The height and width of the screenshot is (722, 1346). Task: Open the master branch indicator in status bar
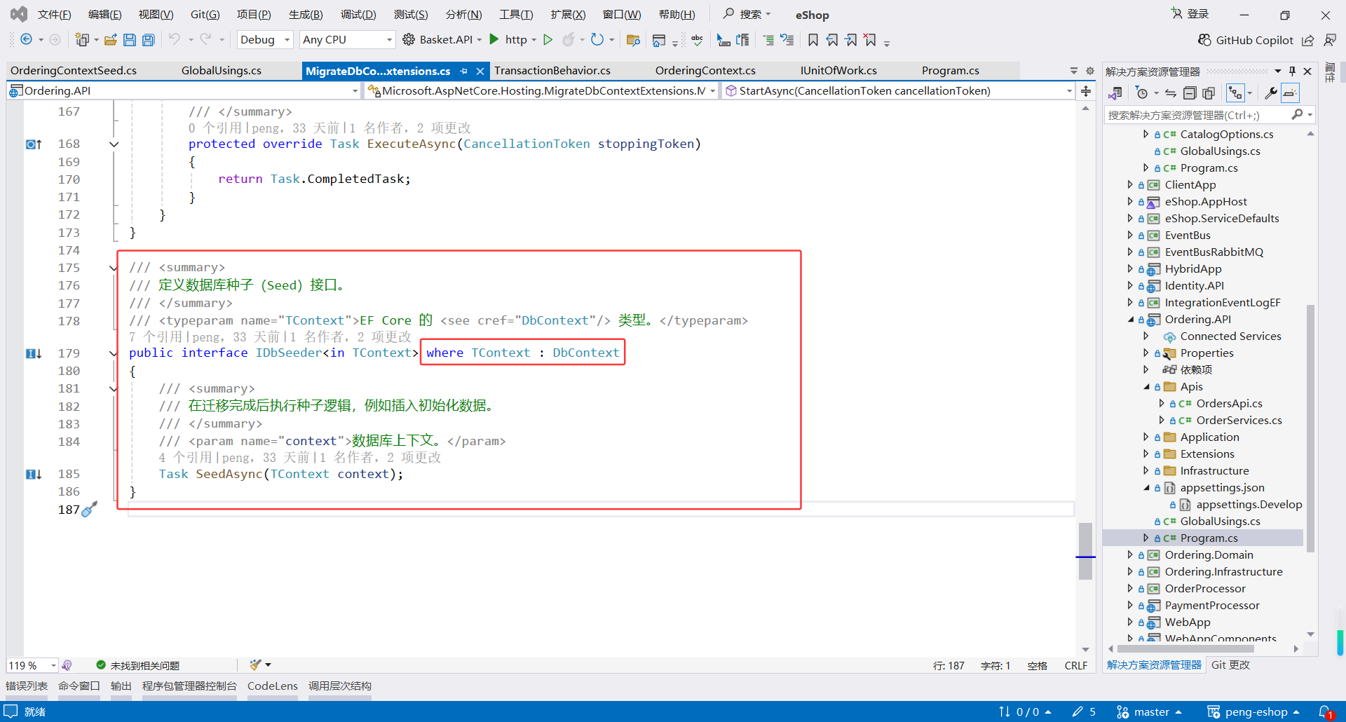pos(1148,711)
